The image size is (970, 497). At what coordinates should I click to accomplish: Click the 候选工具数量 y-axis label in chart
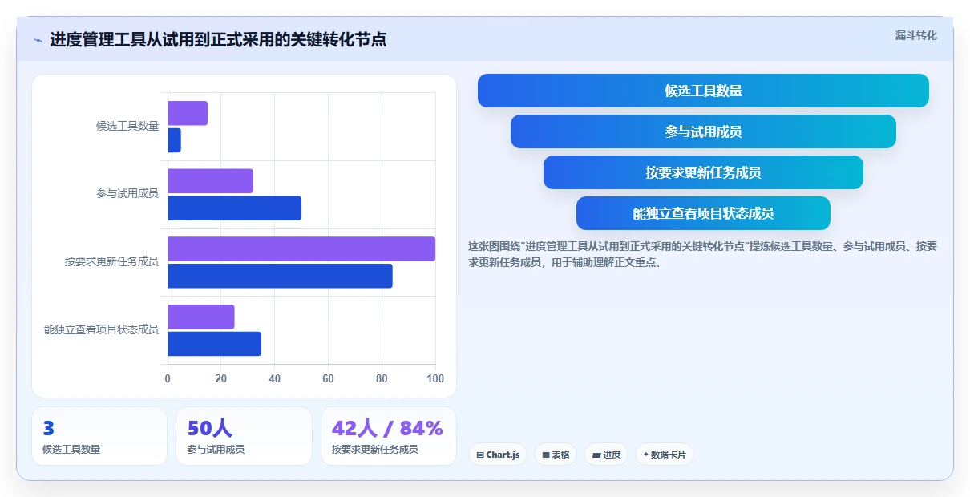(x=127, y=126)
